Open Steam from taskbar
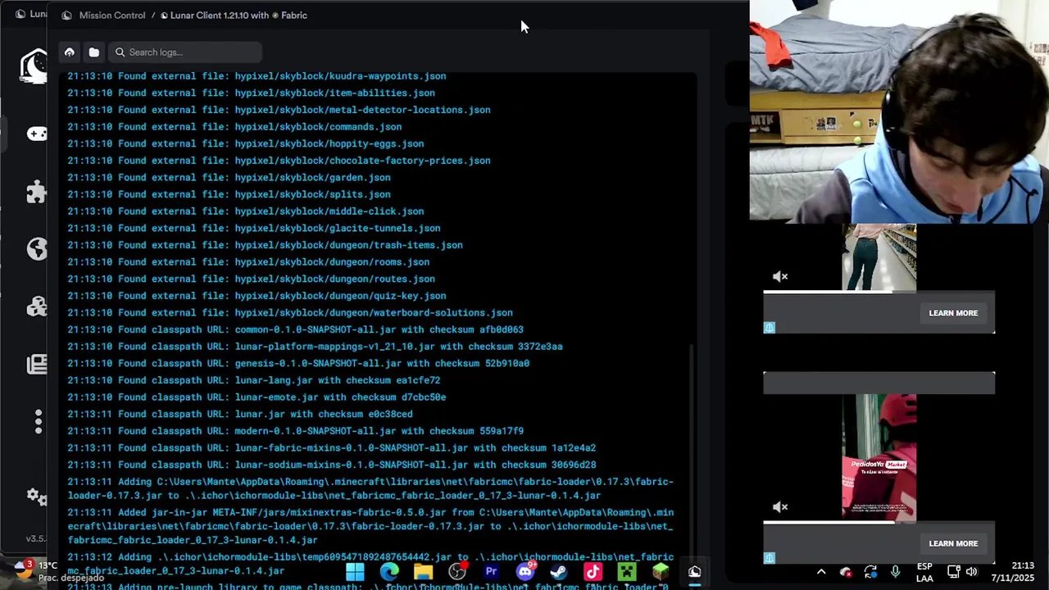This screenshot has height=590, width=1049. coord(559,572)
